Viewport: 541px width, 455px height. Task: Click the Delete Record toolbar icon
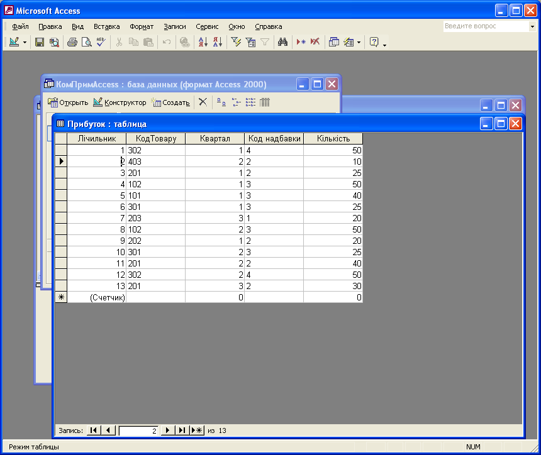point(315,42)
